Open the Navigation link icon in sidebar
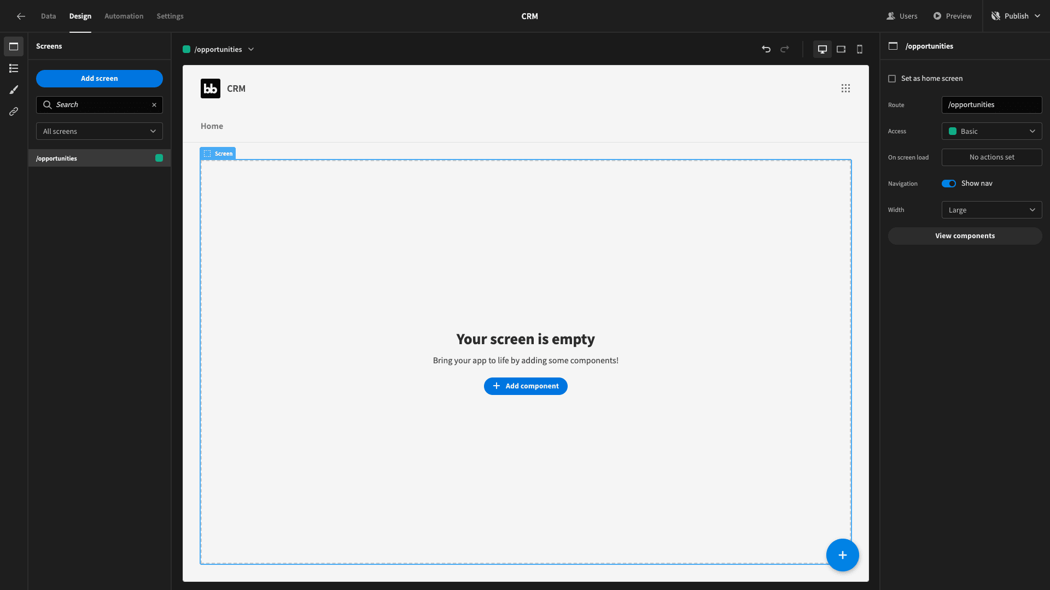 tap(14, 111)
